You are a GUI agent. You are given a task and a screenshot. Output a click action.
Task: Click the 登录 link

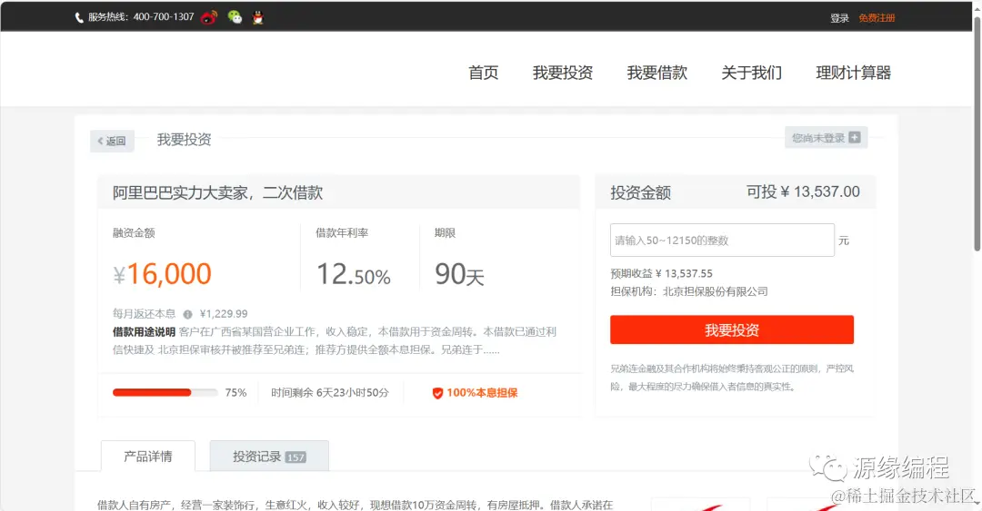coord(839,18)
